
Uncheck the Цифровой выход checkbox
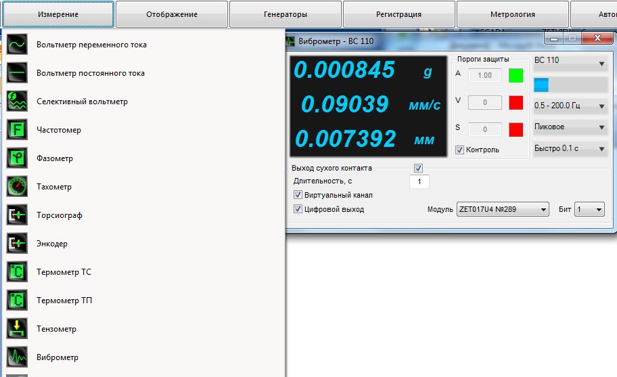point(298,209)
